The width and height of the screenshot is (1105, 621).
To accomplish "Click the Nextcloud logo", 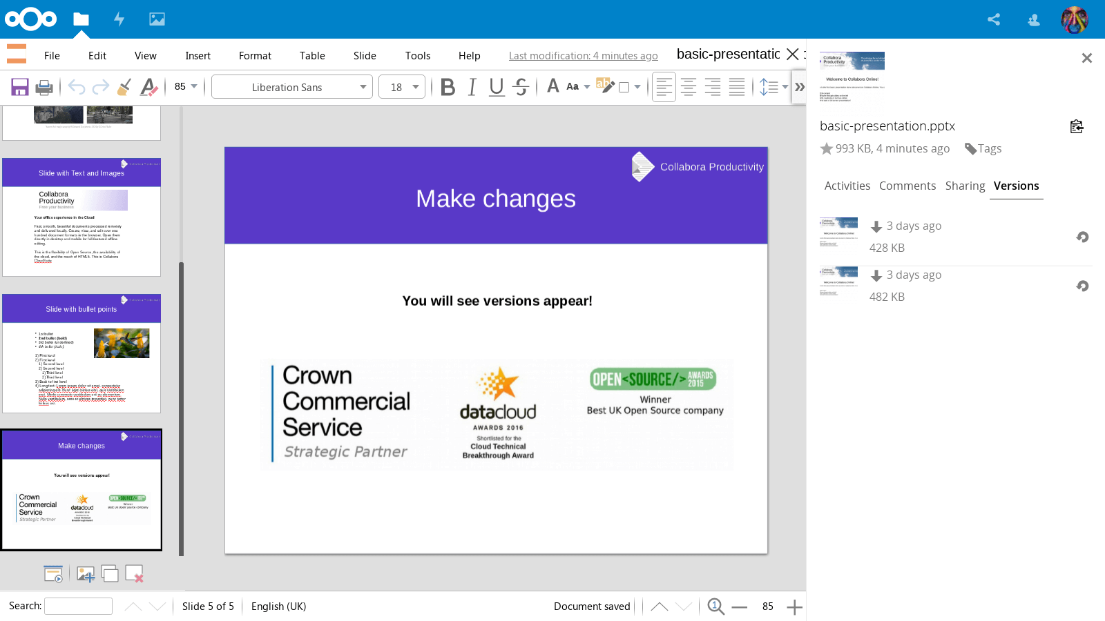I will tap(31, 19).
